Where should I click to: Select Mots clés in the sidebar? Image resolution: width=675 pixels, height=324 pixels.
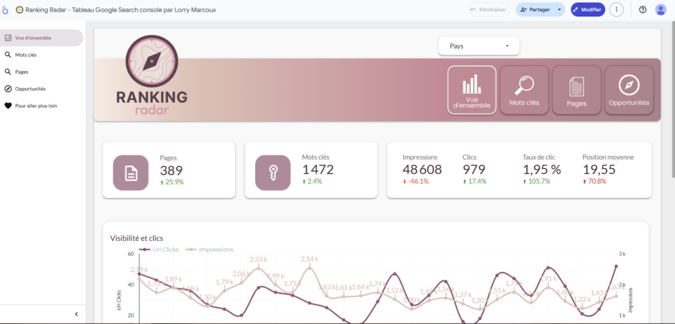click(26, 55)
